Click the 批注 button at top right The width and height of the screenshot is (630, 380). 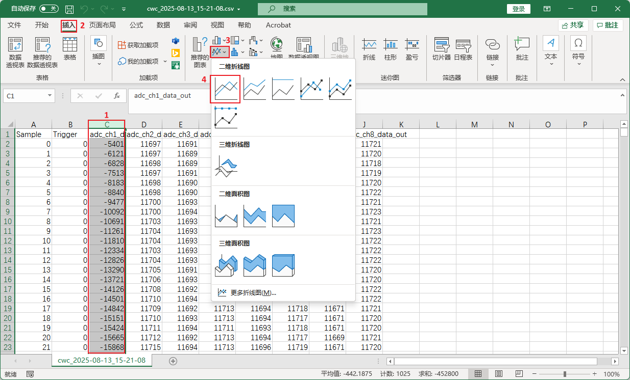(x=607, y=25)
